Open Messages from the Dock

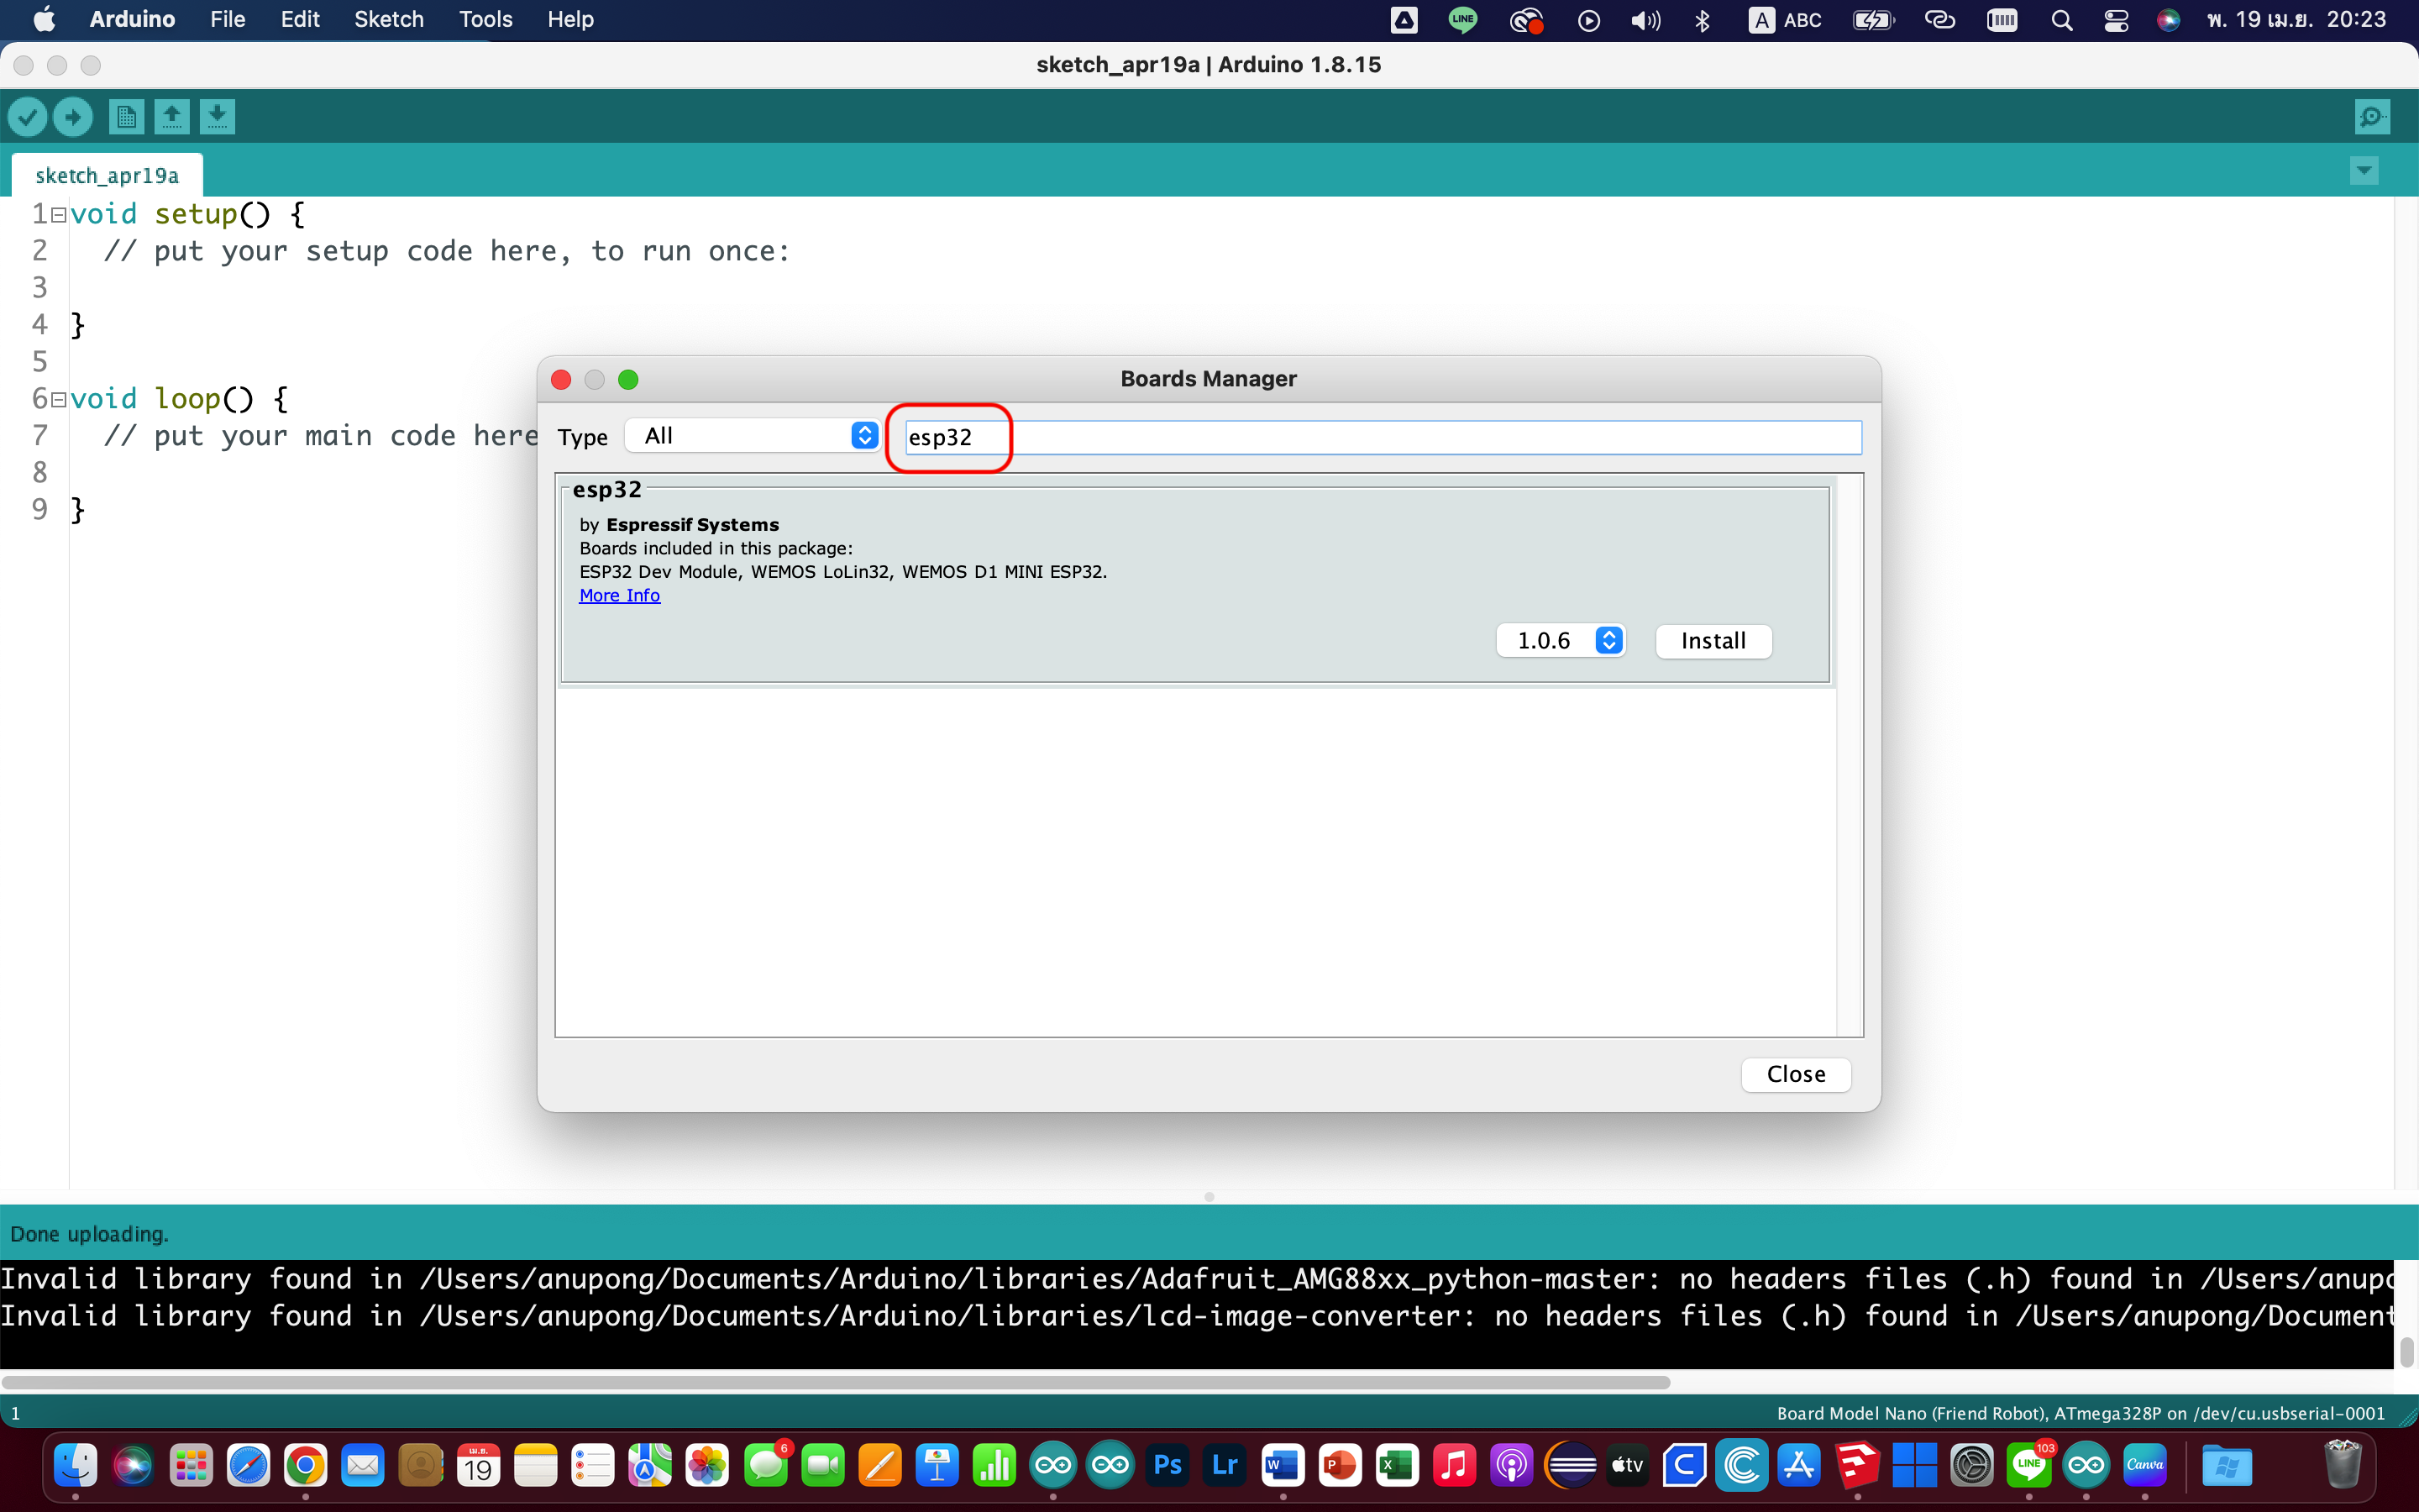pos(766,1466)
